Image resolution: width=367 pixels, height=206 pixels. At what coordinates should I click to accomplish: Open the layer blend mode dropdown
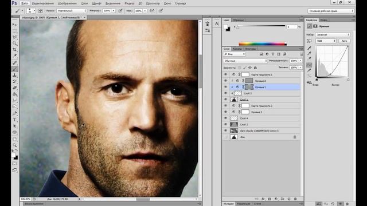click(x=245, y=61)
